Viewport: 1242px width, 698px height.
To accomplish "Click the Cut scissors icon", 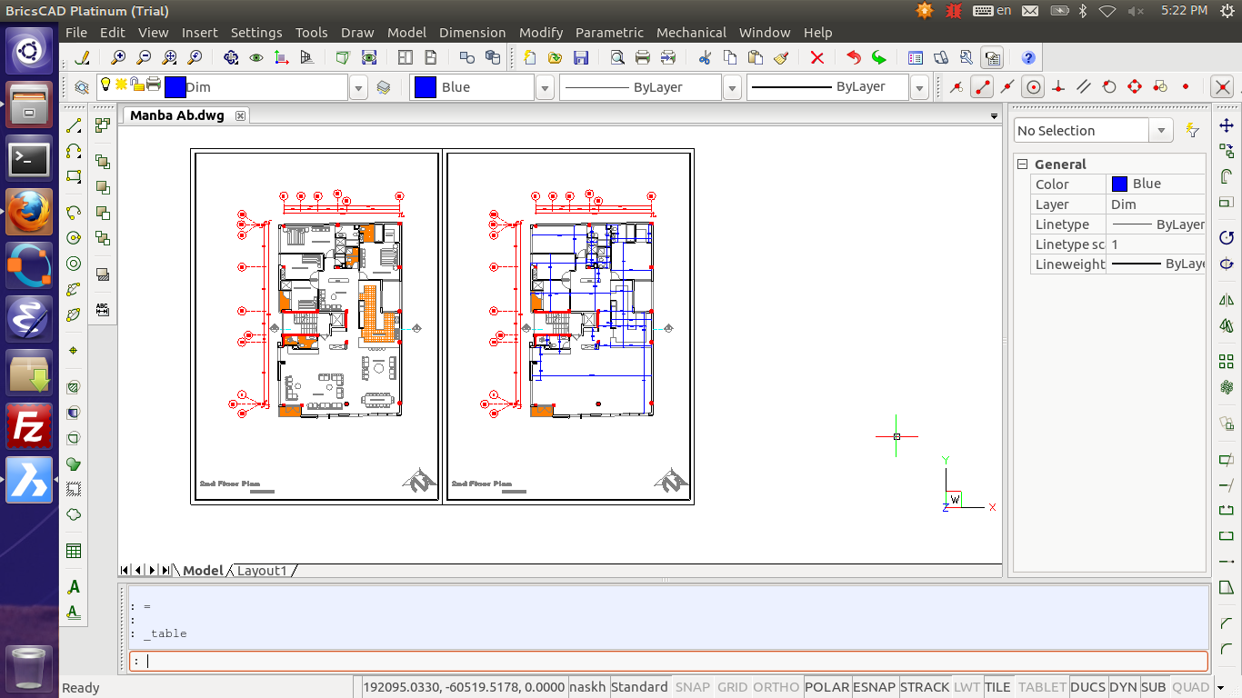I will (705, 57).
